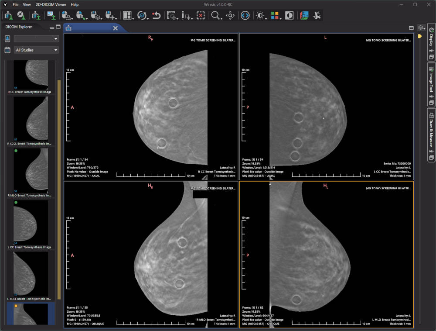
Task: Open the layers dropdown above the viewer
Action: pos(422,28)
